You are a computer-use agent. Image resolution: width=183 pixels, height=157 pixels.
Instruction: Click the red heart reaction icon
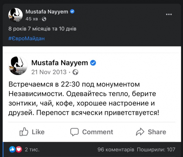point(18,149)
